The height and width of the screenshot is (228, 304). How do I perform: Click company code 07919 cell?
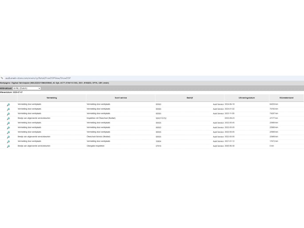(x=158, y=146)
